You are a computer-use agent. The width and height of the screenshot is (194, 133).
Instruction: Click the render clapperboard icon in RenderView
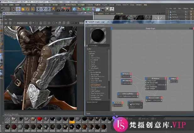[x=6, y=23]
